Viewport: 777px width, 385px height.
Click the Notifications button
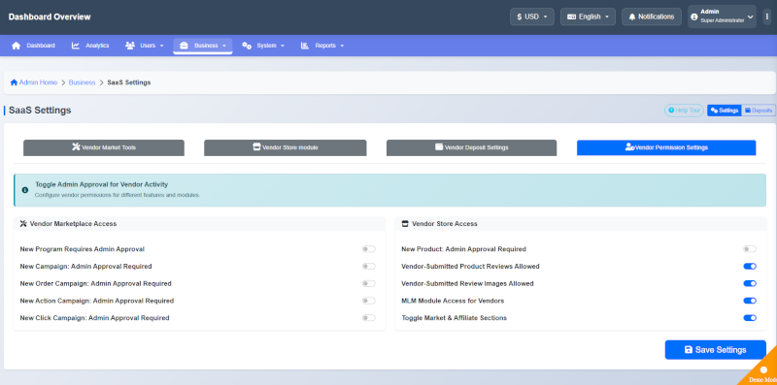click(x=652, y=16)
